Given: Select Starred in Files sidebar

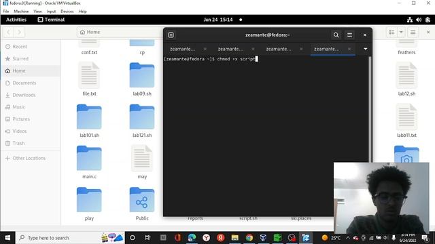Looking at the screenshot, I should [x=31, y=59].
